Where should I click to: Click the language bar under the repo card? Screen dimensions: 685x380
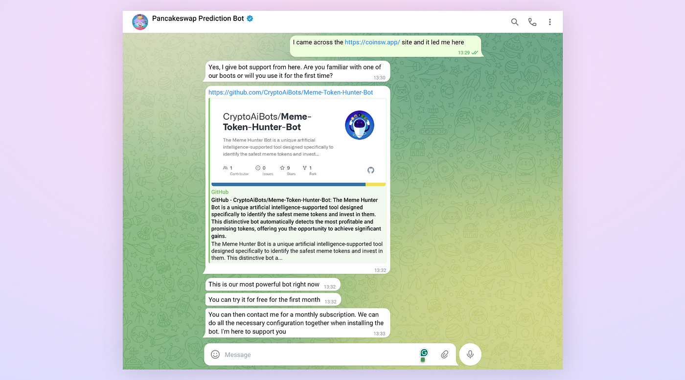298,184
